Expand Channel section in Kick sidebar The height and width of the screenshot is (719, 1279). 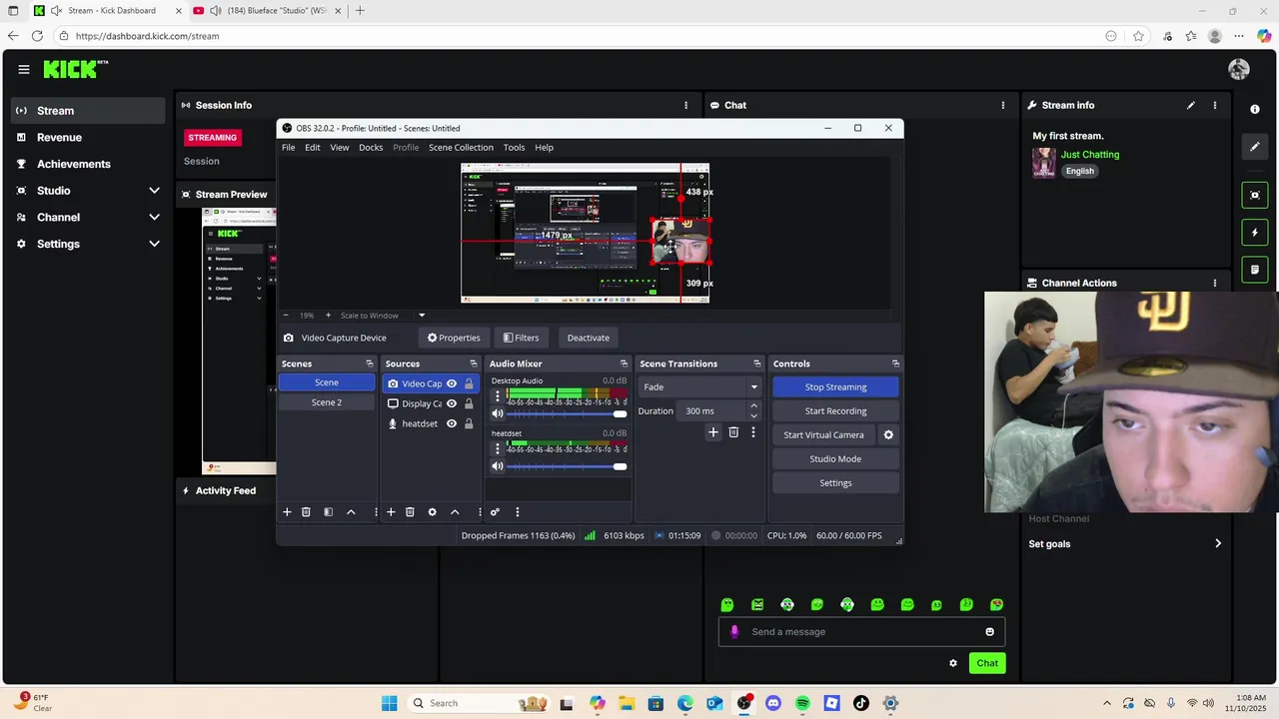(154, 217)
